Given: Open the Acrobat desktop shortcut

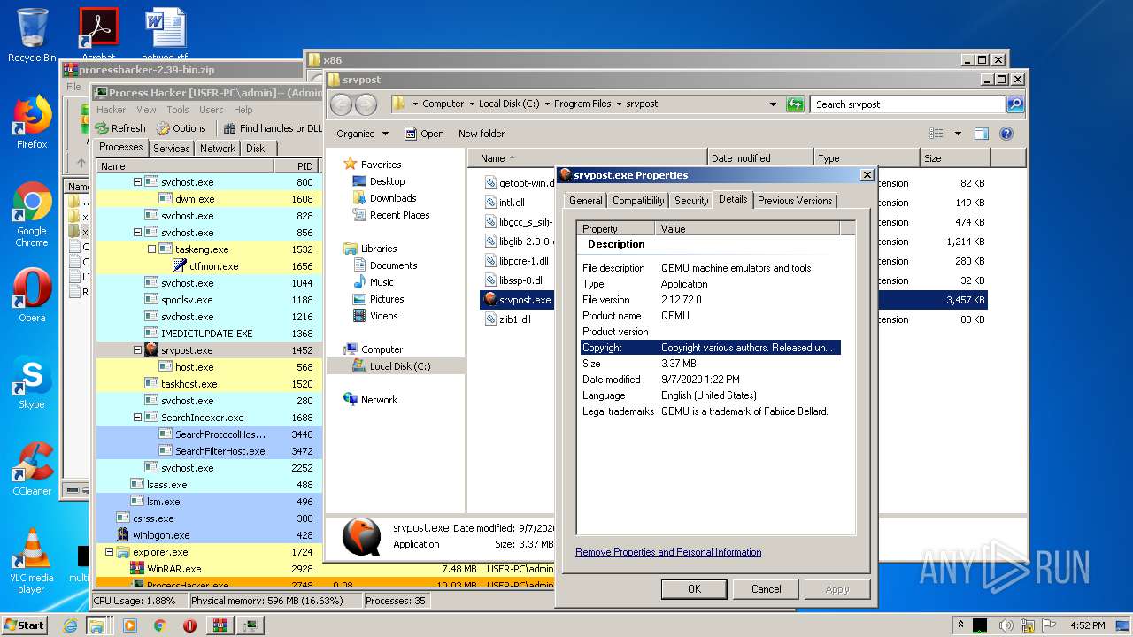Looking at the screenshot, I should 98,35.
